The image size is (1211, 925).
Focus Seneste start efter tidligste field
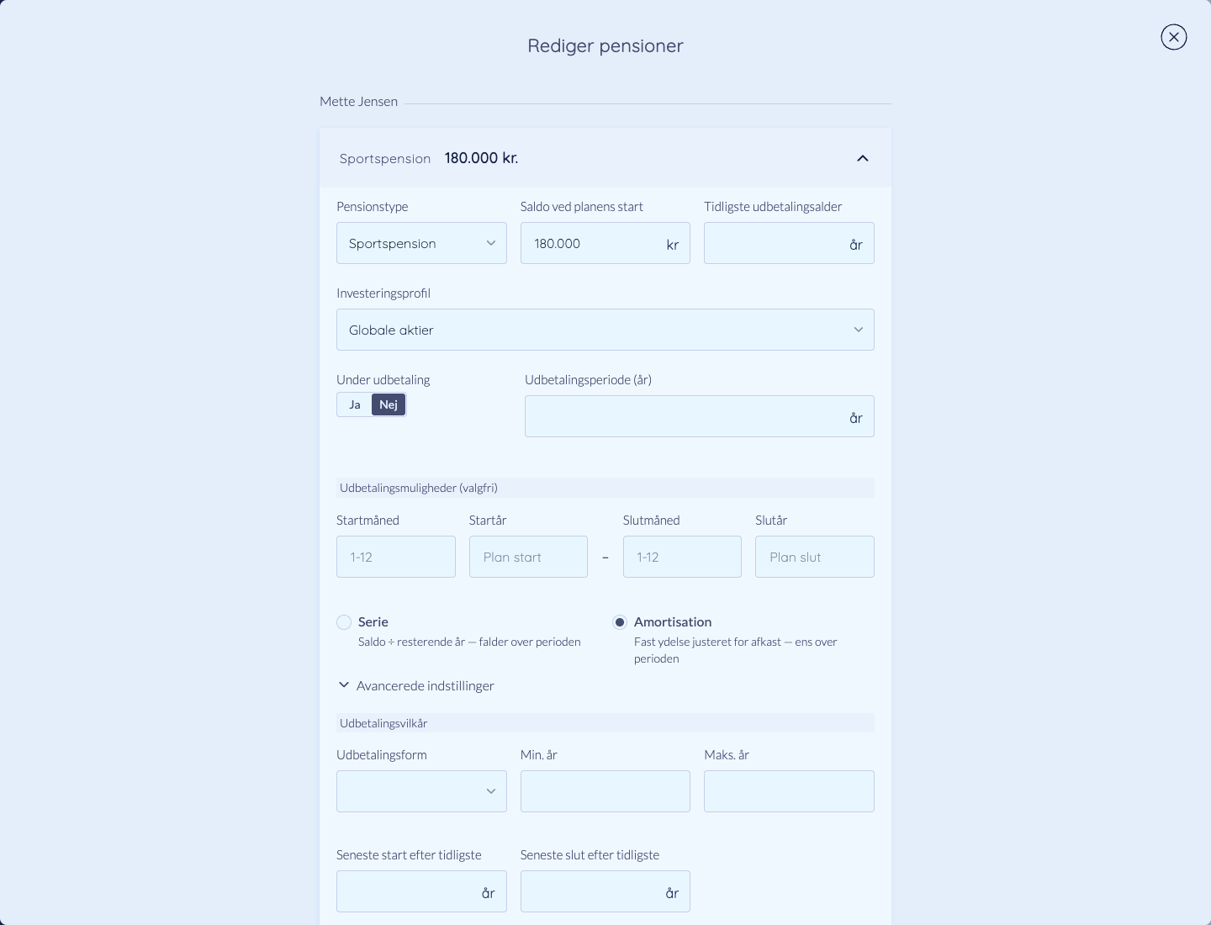coord(421,891)
